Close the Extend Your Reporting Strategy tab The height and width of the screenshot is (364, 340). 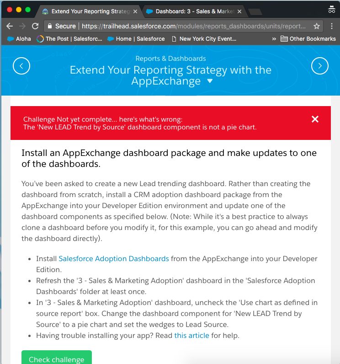pyautogui.click(x=135, y=11)
